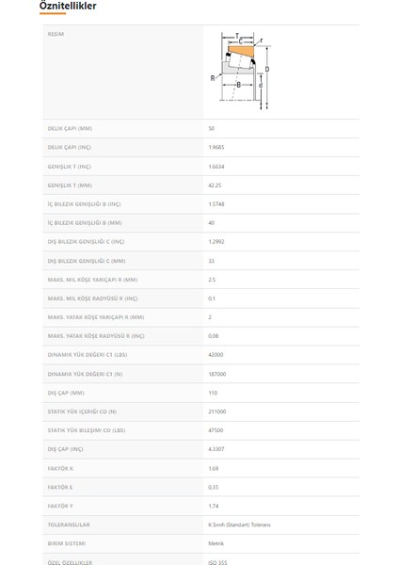Click the Öznitellikler section heading
The image size is (399, 565).
(x=68, y=6)
